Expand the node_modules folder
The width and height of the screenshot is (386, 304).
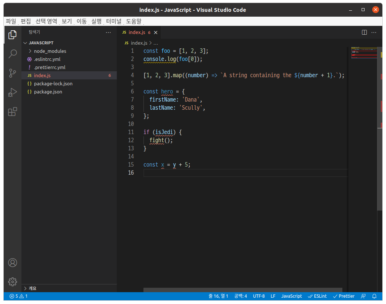[x=30, y=51]
